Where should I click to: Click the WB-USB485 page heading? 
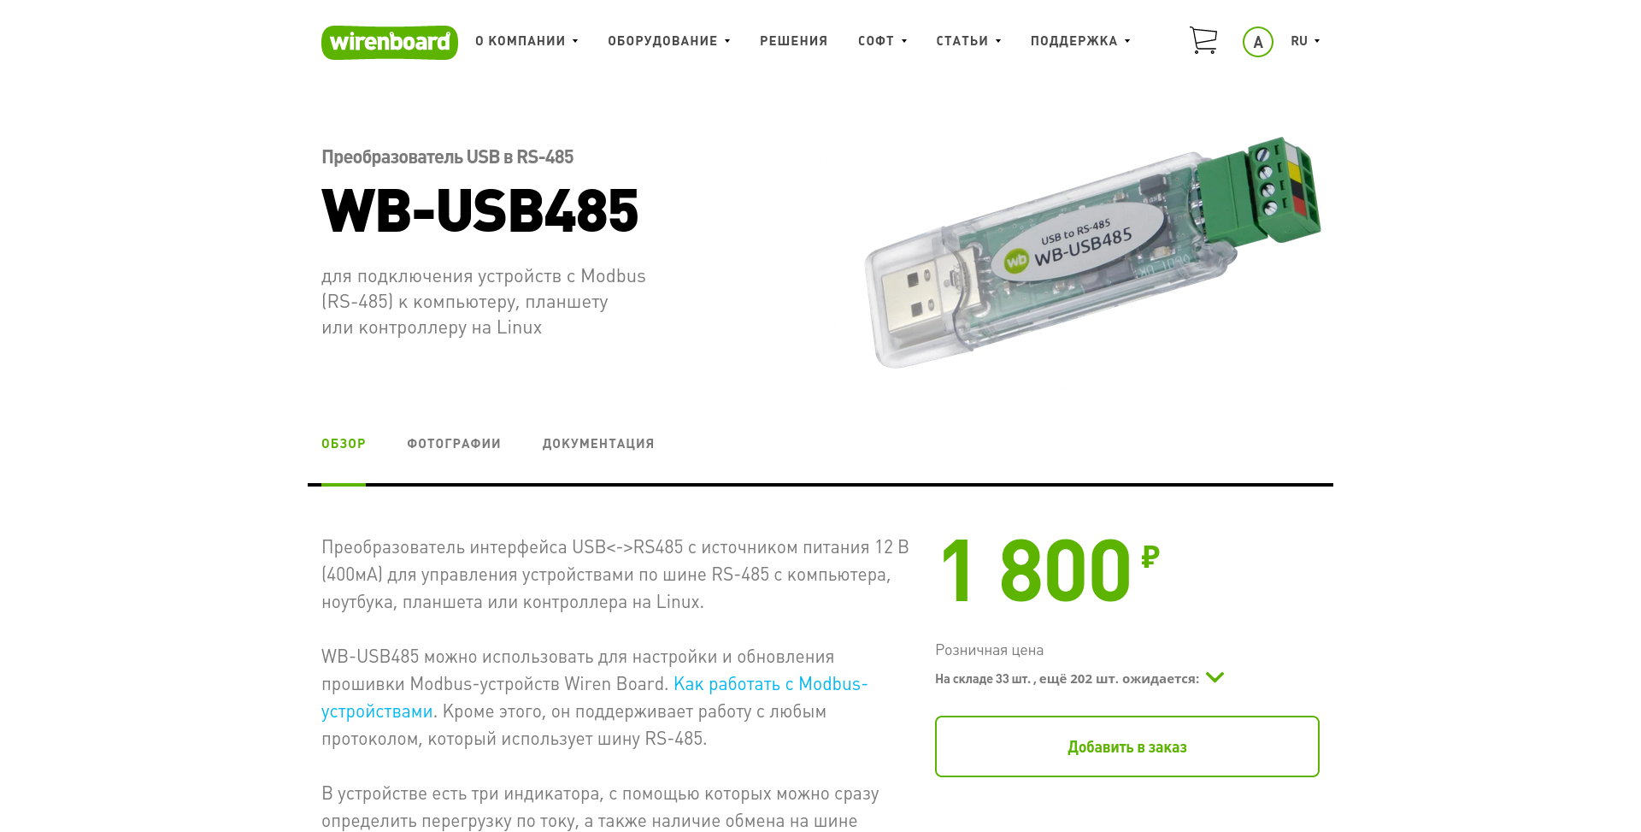[x=479, y=210]
